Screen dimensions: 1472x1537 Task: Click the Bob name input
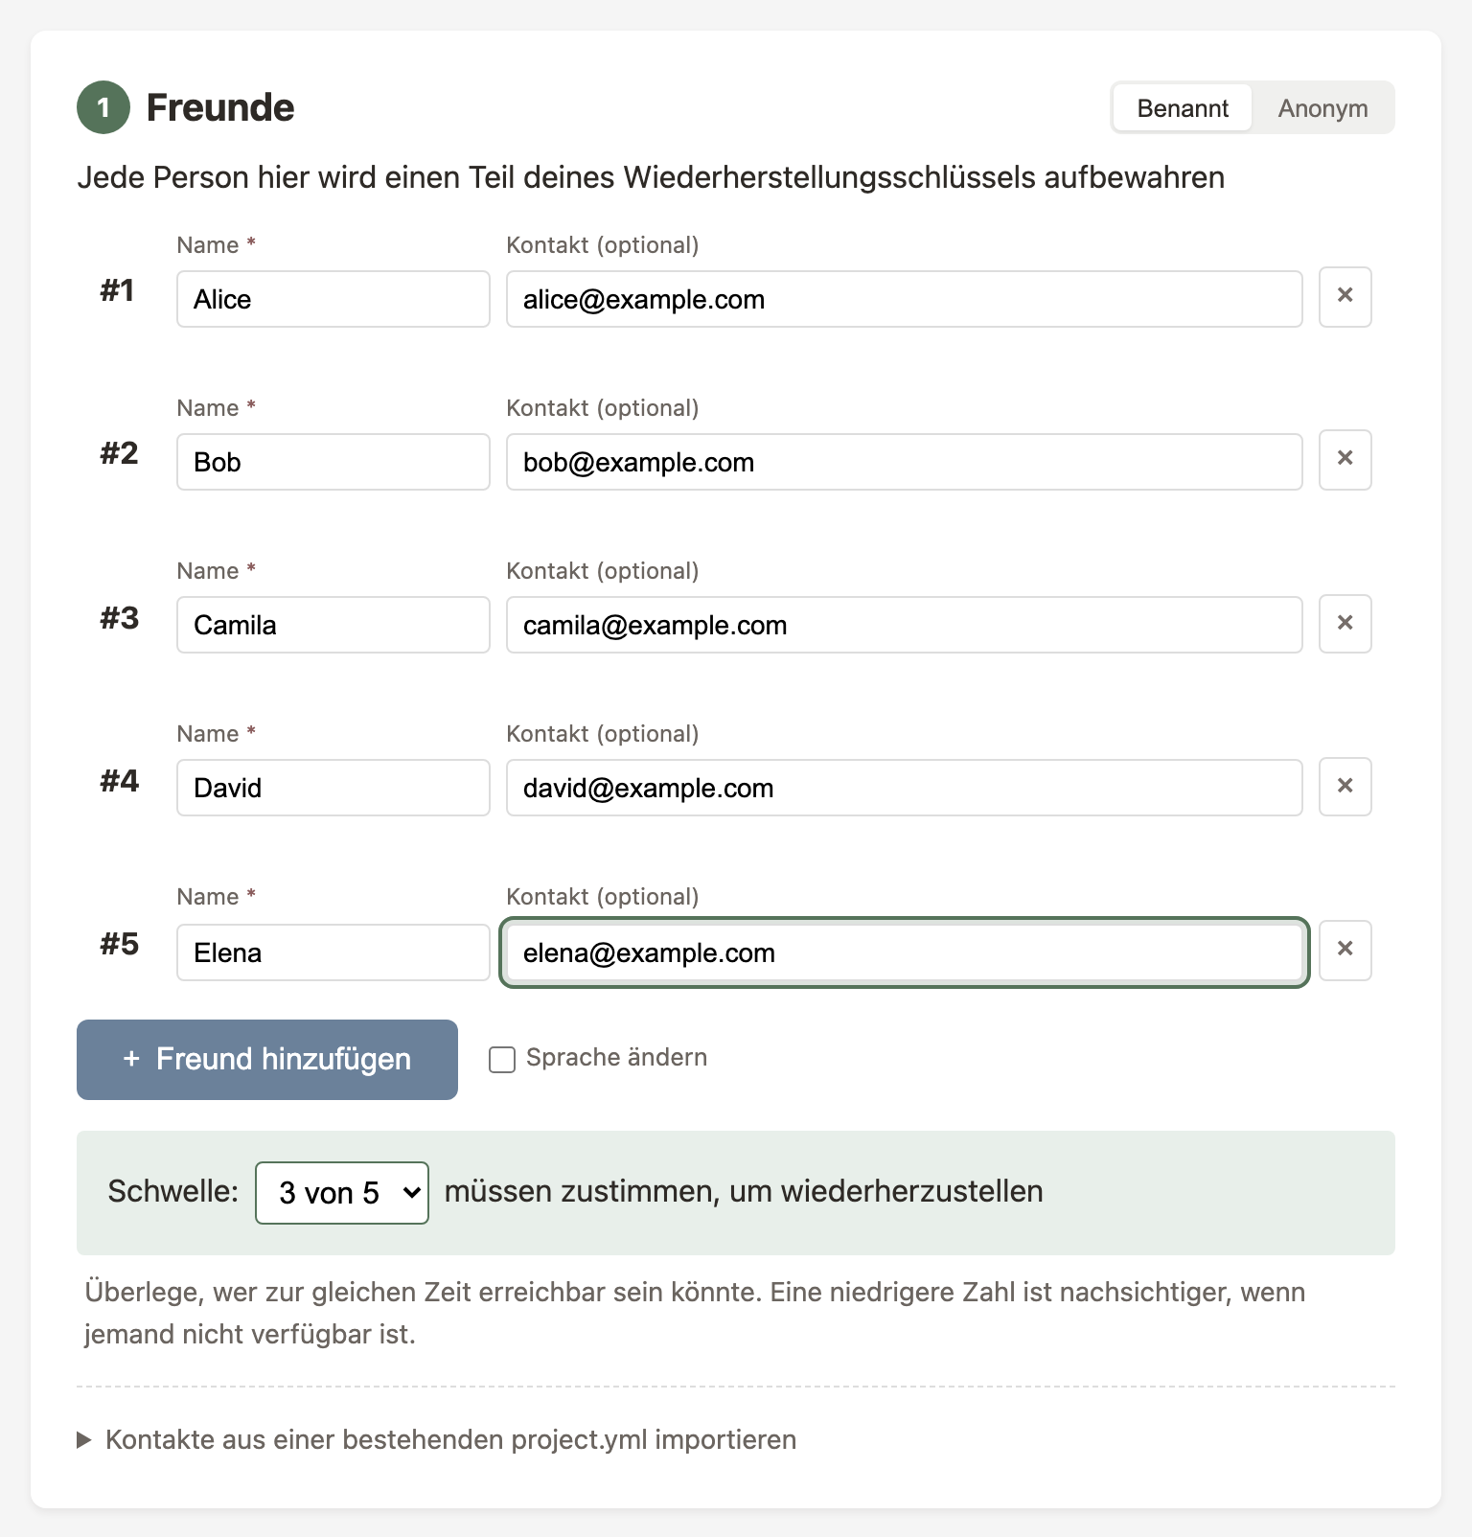(x=333, y=462)
